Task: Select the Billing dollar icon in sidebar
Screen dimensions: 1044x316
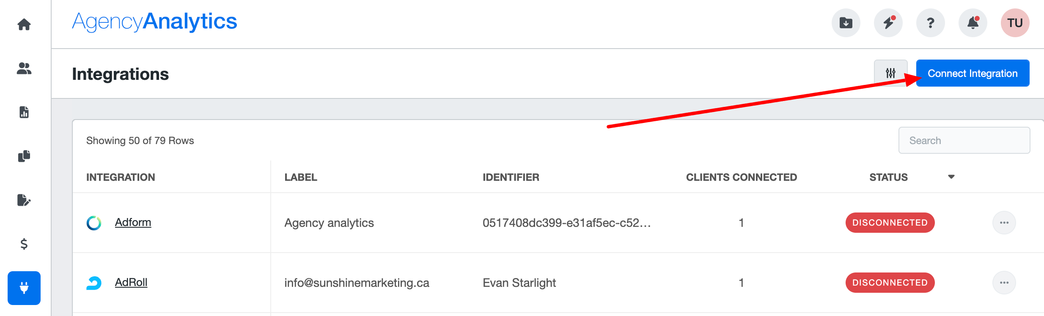Action: point(23,244)
